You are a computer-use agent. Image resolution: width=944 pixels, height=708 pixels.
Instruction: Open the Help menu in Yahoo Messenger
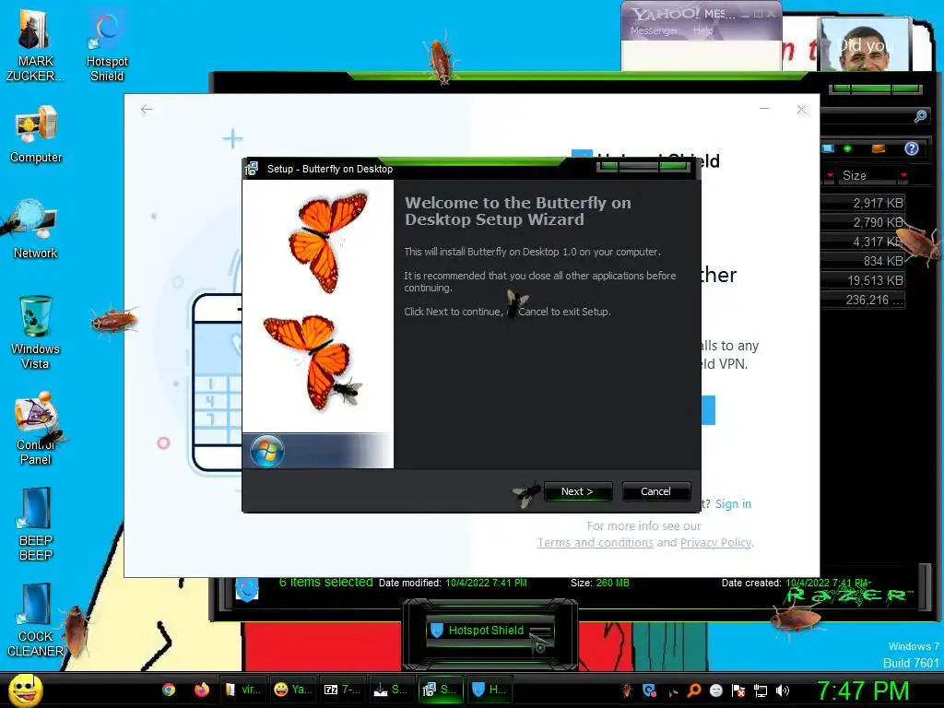pyautogui.click(x=702, y=30)
